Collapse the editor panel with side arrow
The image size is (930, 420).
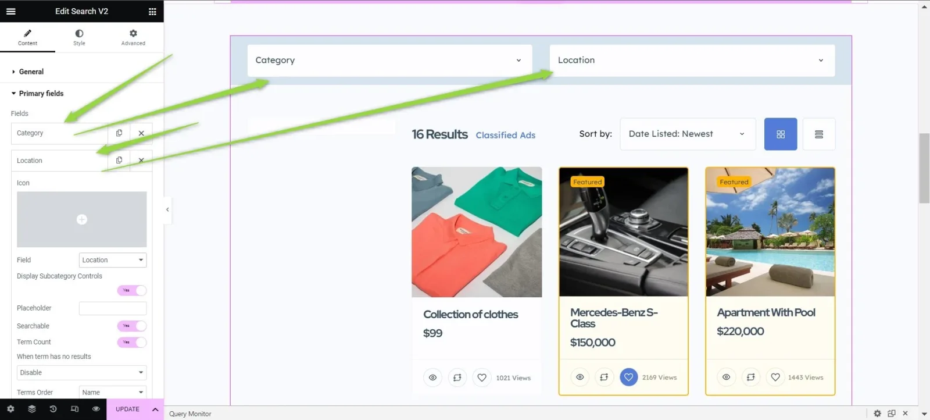point(167,209)
